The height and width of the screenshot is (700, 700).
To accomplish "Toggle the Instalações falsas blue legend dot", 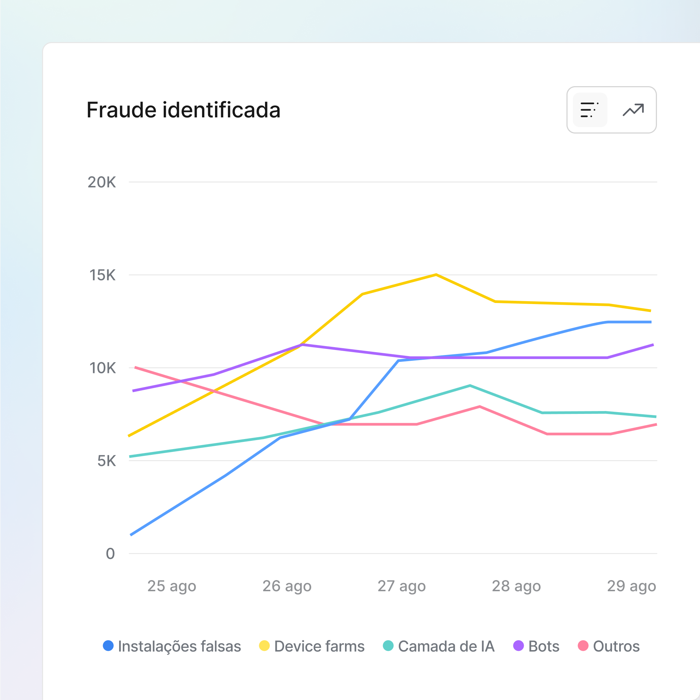I will (108, 645).
